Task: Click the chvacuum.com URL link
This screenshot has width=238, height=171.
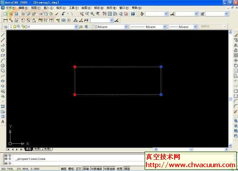Action: [x=190, y=165]
